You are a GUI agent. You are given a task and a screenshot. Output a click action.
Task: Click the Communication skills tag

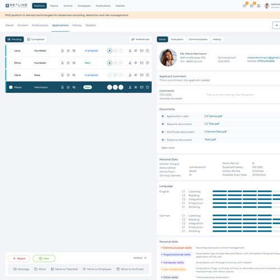click(x=176, y=248)
